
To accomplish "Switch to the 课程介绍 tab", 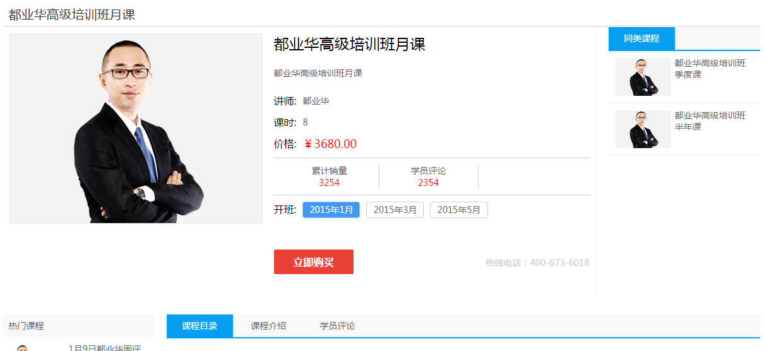I will click(268, 326).
